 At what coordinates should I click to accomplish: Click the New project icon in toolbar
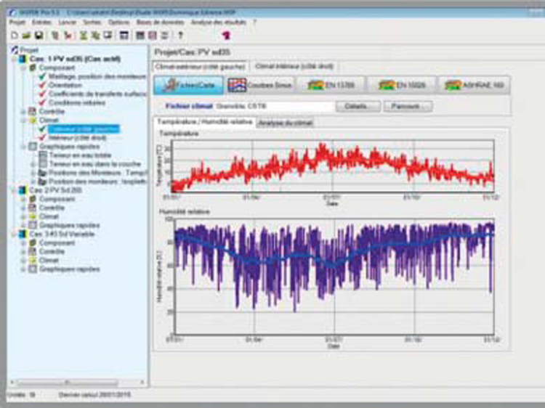pos(15,35)
